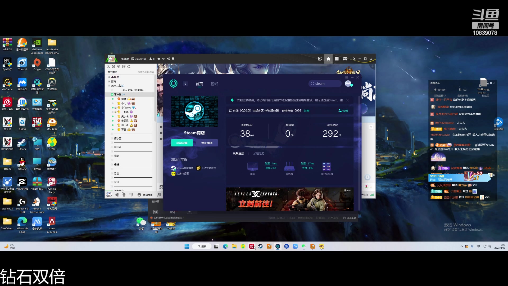The width and height of the screenshot is (508, 286).
Task: Click the accelerator app logo icon
Action: 174,84
